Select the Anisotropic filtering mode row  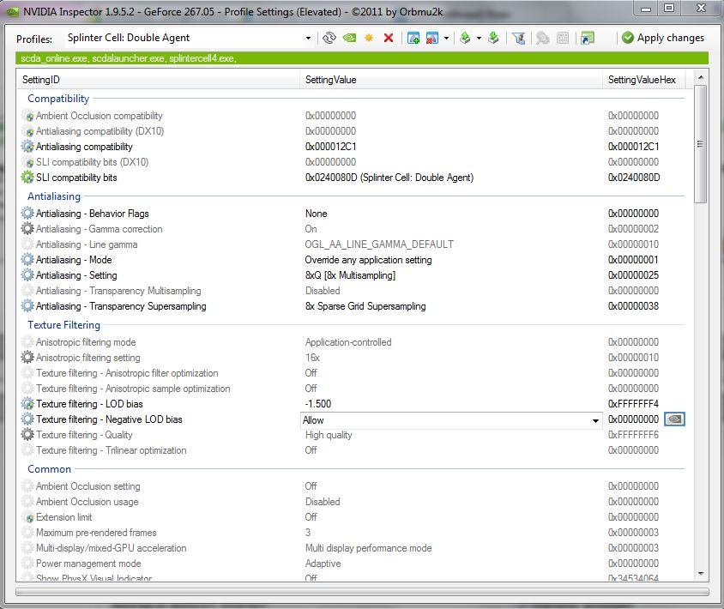point(351,342)
